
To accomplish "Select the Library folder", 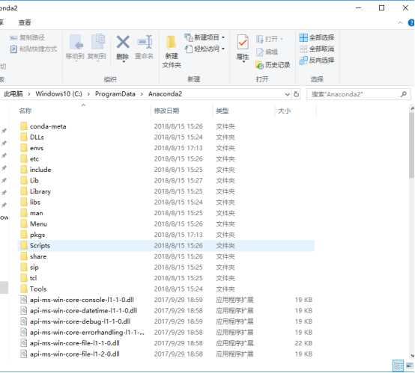I will pos(166,191).
